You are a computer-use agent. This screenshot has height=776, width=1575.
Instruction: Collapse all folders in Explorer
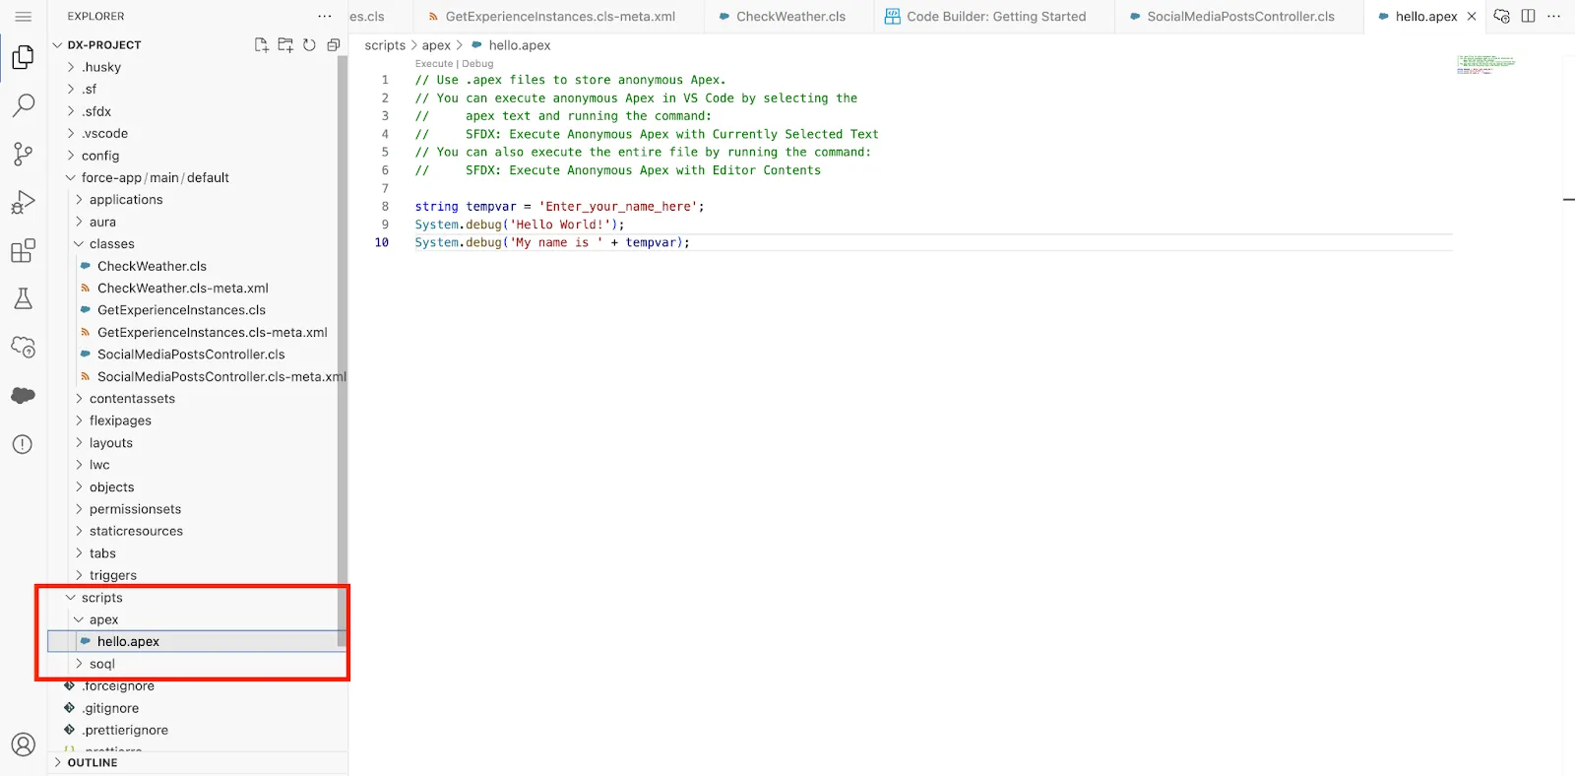[334, 45]
